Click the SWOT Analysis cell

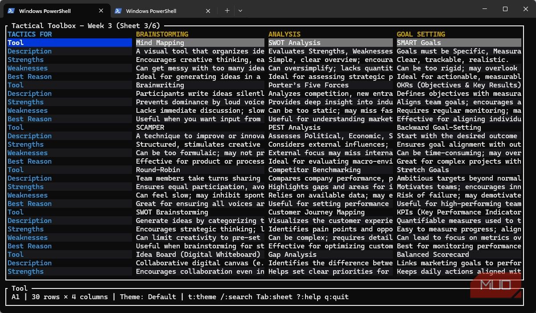click(x=330, y=43)
